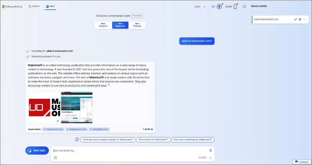Click 'Searching for: what is makeuseof.com?' status
The height and width of the screenshot is (165, 312).
52,51
